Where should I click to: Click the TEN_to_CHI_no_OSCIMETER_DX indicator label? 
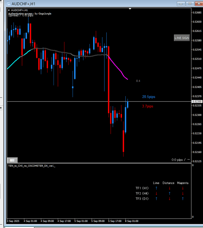tap(32, 166)
